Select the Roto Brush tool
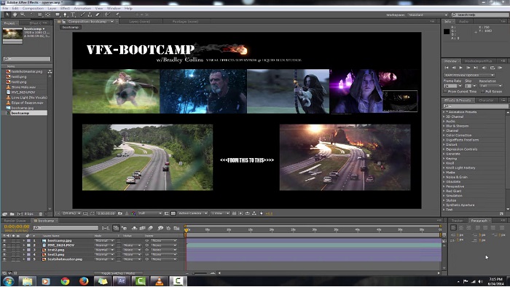Image resolution: width=510 pixels, height=287 pixels. [x=108, y=15]
